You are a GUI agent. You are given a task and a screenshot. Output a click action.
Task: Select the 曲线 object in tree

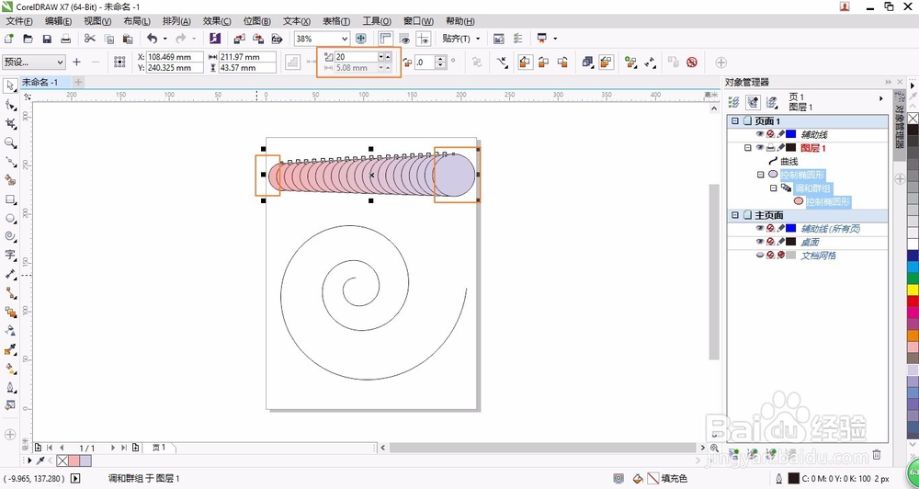(789, 161)
